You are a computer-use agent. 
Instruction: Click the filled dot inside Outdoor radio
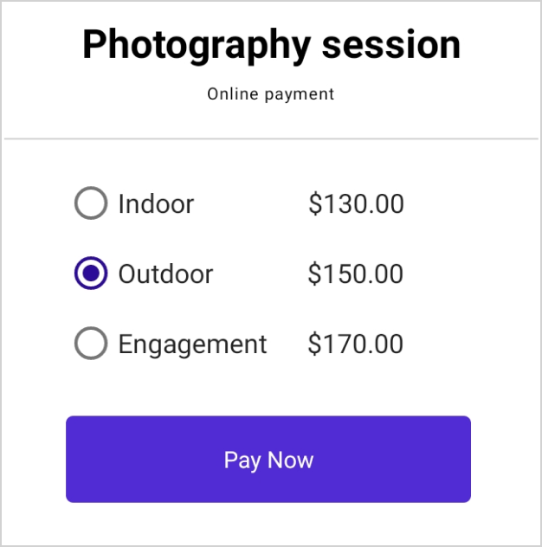tap(91, 274)
